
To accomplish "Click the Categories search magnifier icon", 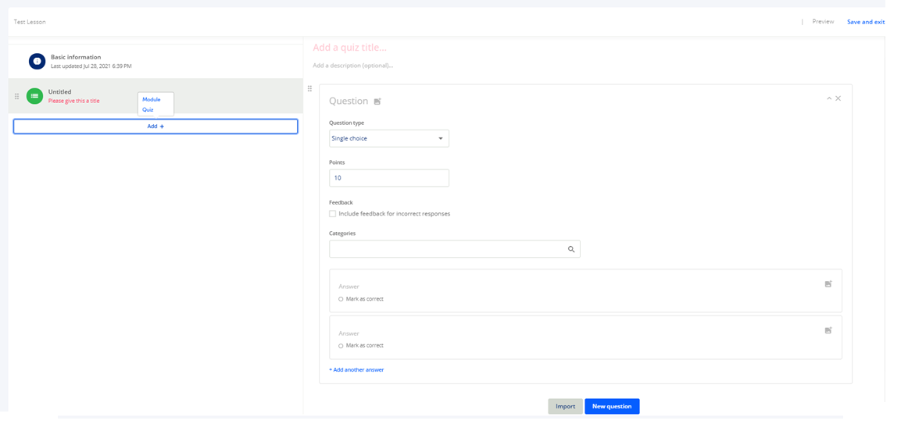I will tap(571, 249).
